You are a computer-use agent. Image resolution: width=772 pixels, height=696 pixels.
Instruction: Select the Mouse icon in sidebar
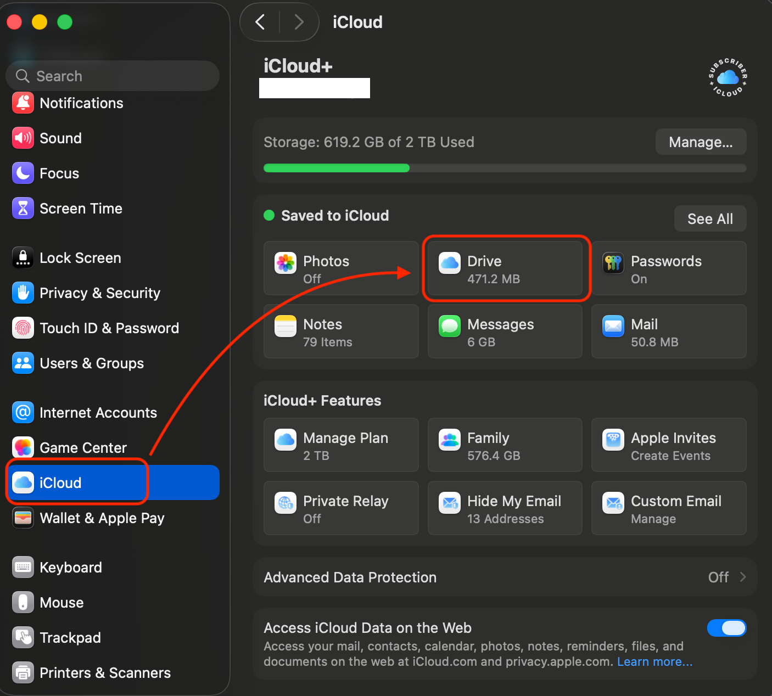23,603
